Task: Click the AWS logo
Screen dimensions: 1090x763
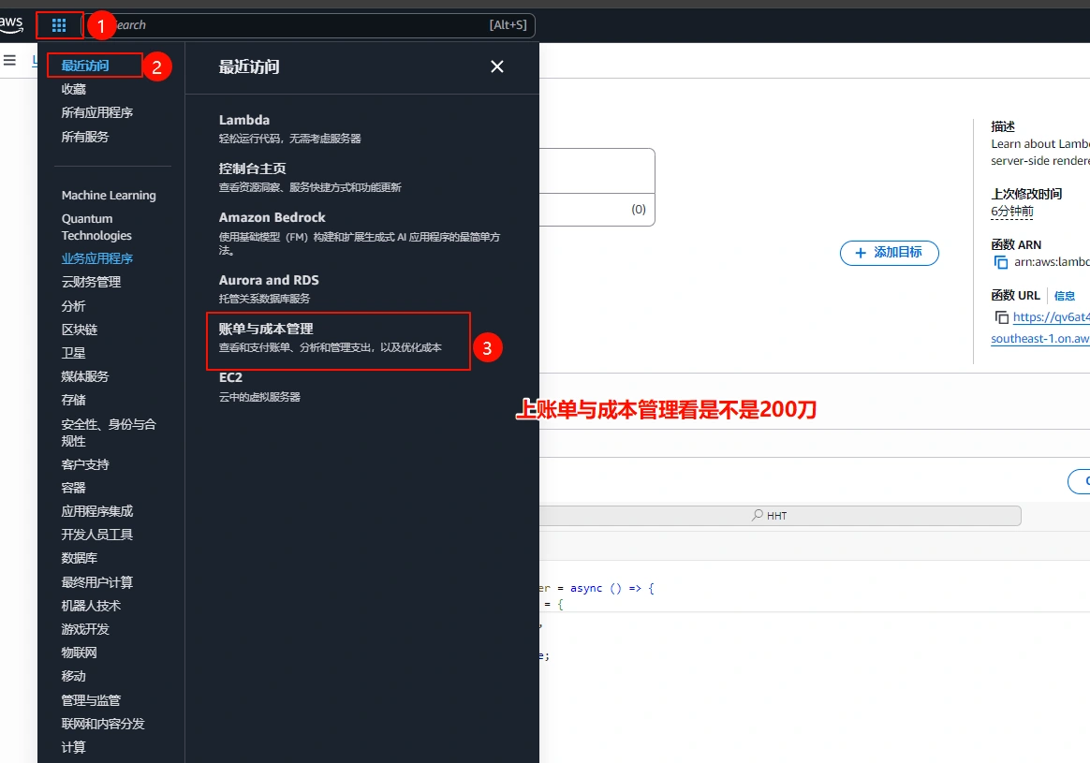Action: (x=11, y=23)
